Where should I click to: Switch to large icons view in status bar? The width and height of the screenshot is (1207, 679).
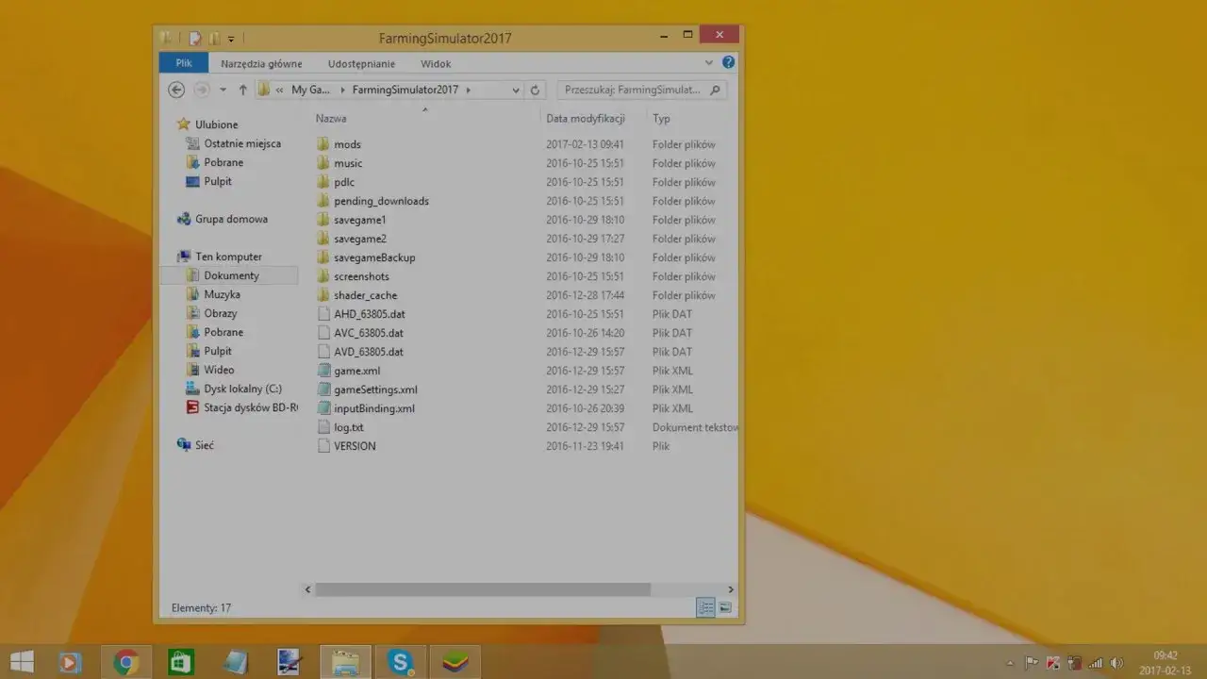tap(723, 607)
